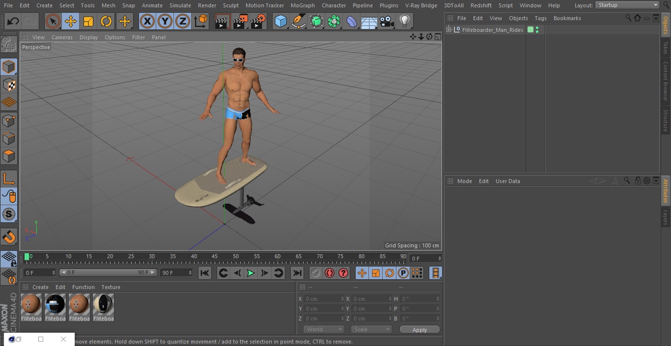Viewport: 671px width, 346px height.
Task: Open material manager Texture menu
Action: pos(111,287)
